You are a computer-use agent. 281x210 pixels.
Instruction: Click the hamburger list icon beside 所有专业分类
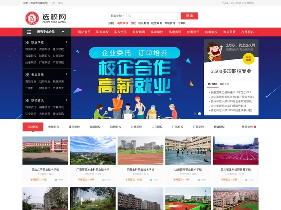click(29, 32)
